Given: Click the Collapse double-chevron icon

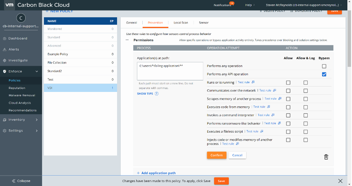Looking at the screenshot, I should point(13,181).
